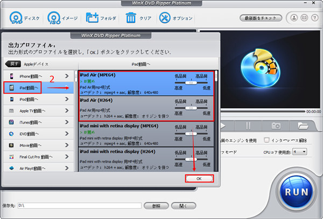Expand iMovie video category chevron
The width and height of the screenshot is (323, 219).
(67, 145)
